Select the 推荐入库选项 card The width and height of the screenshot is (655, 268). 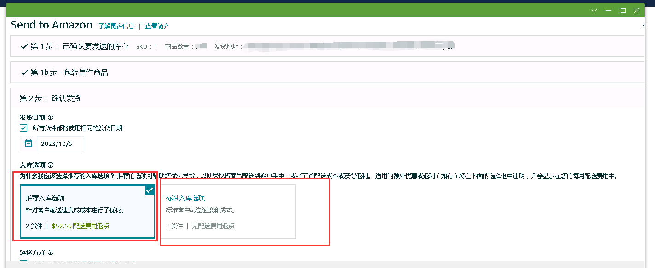coord(87,212)
